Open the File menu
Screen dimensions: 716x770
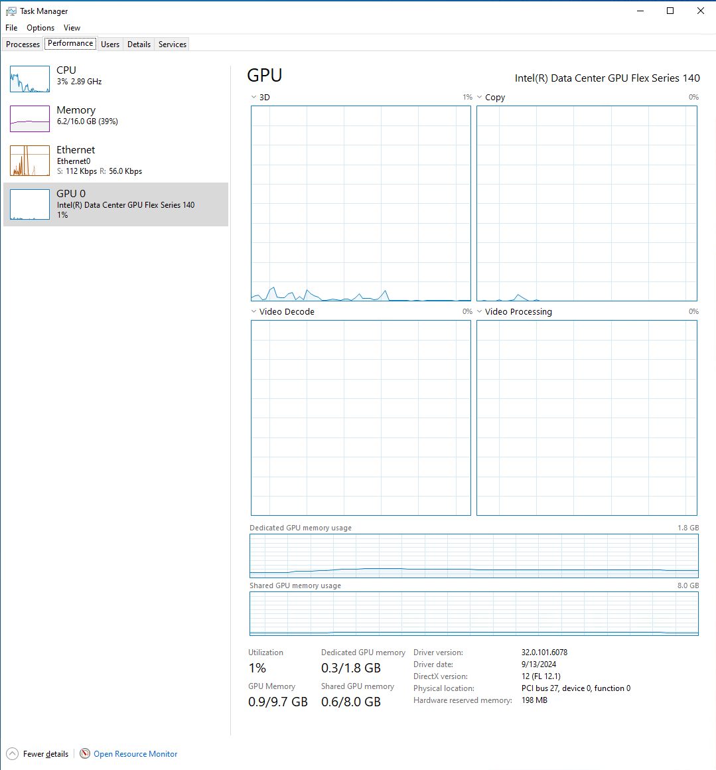coord(11,28)
